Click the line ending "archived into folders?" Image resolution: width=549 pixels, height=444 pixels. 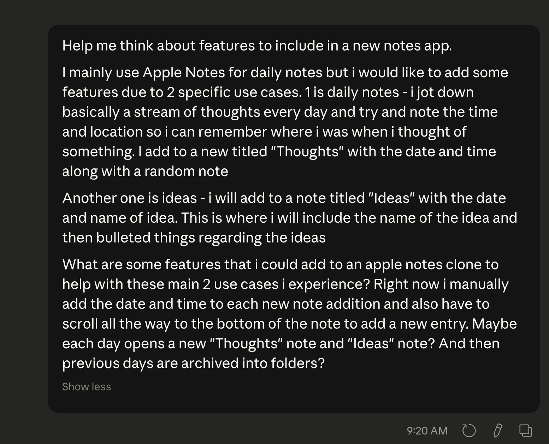tap(193, 364)
